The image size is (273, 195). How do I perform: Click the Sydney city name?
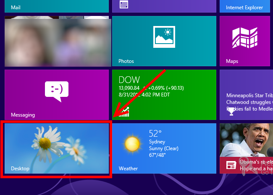(157, 142)
